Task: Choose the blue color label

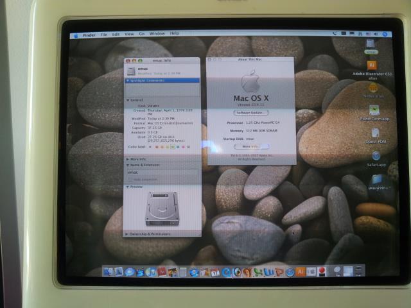Action: 178,147
